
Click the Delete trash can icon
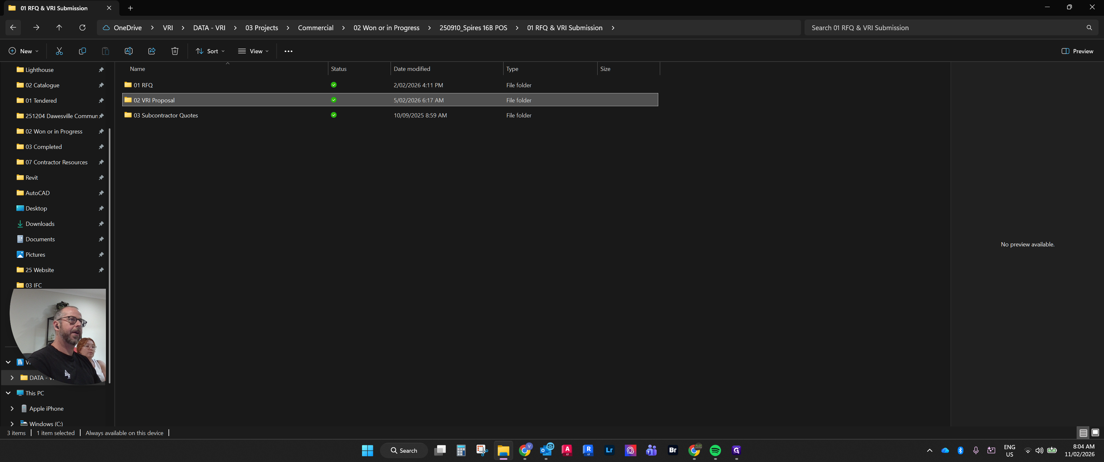point(175,51)
